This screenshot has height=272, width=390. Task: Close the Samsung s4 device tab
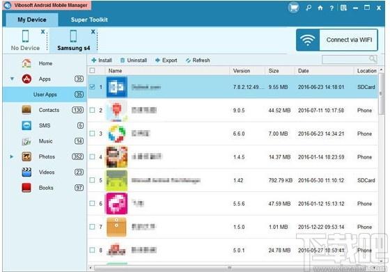tap(93, 32)
